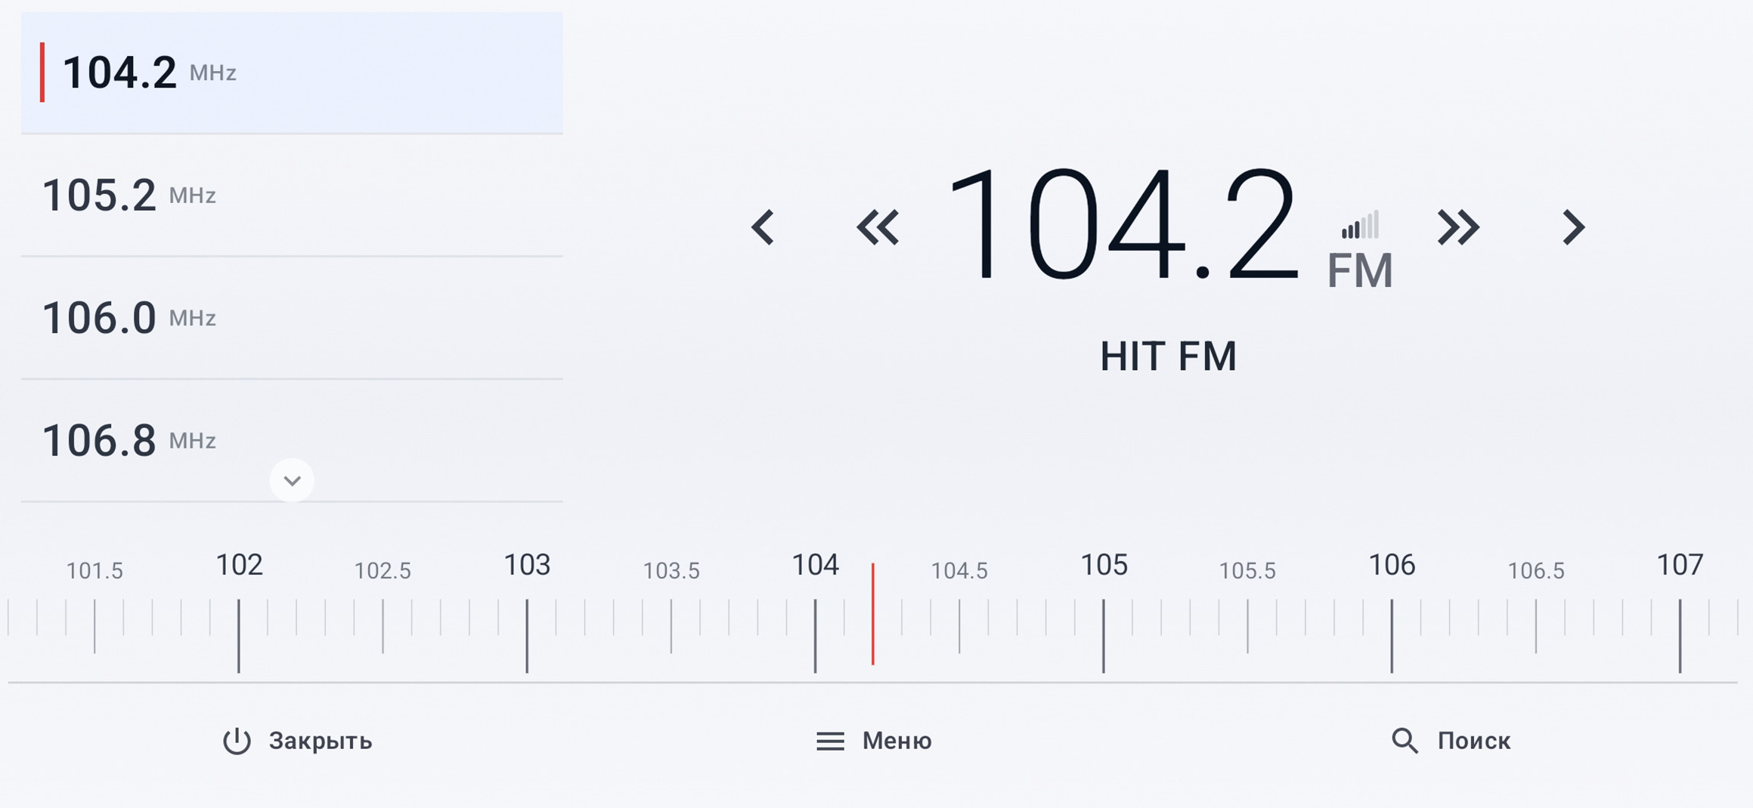The height and width of the screenshot is (808, 1753).
Task: Click the hamburger icon beside Меню
Action: point(830,741)
